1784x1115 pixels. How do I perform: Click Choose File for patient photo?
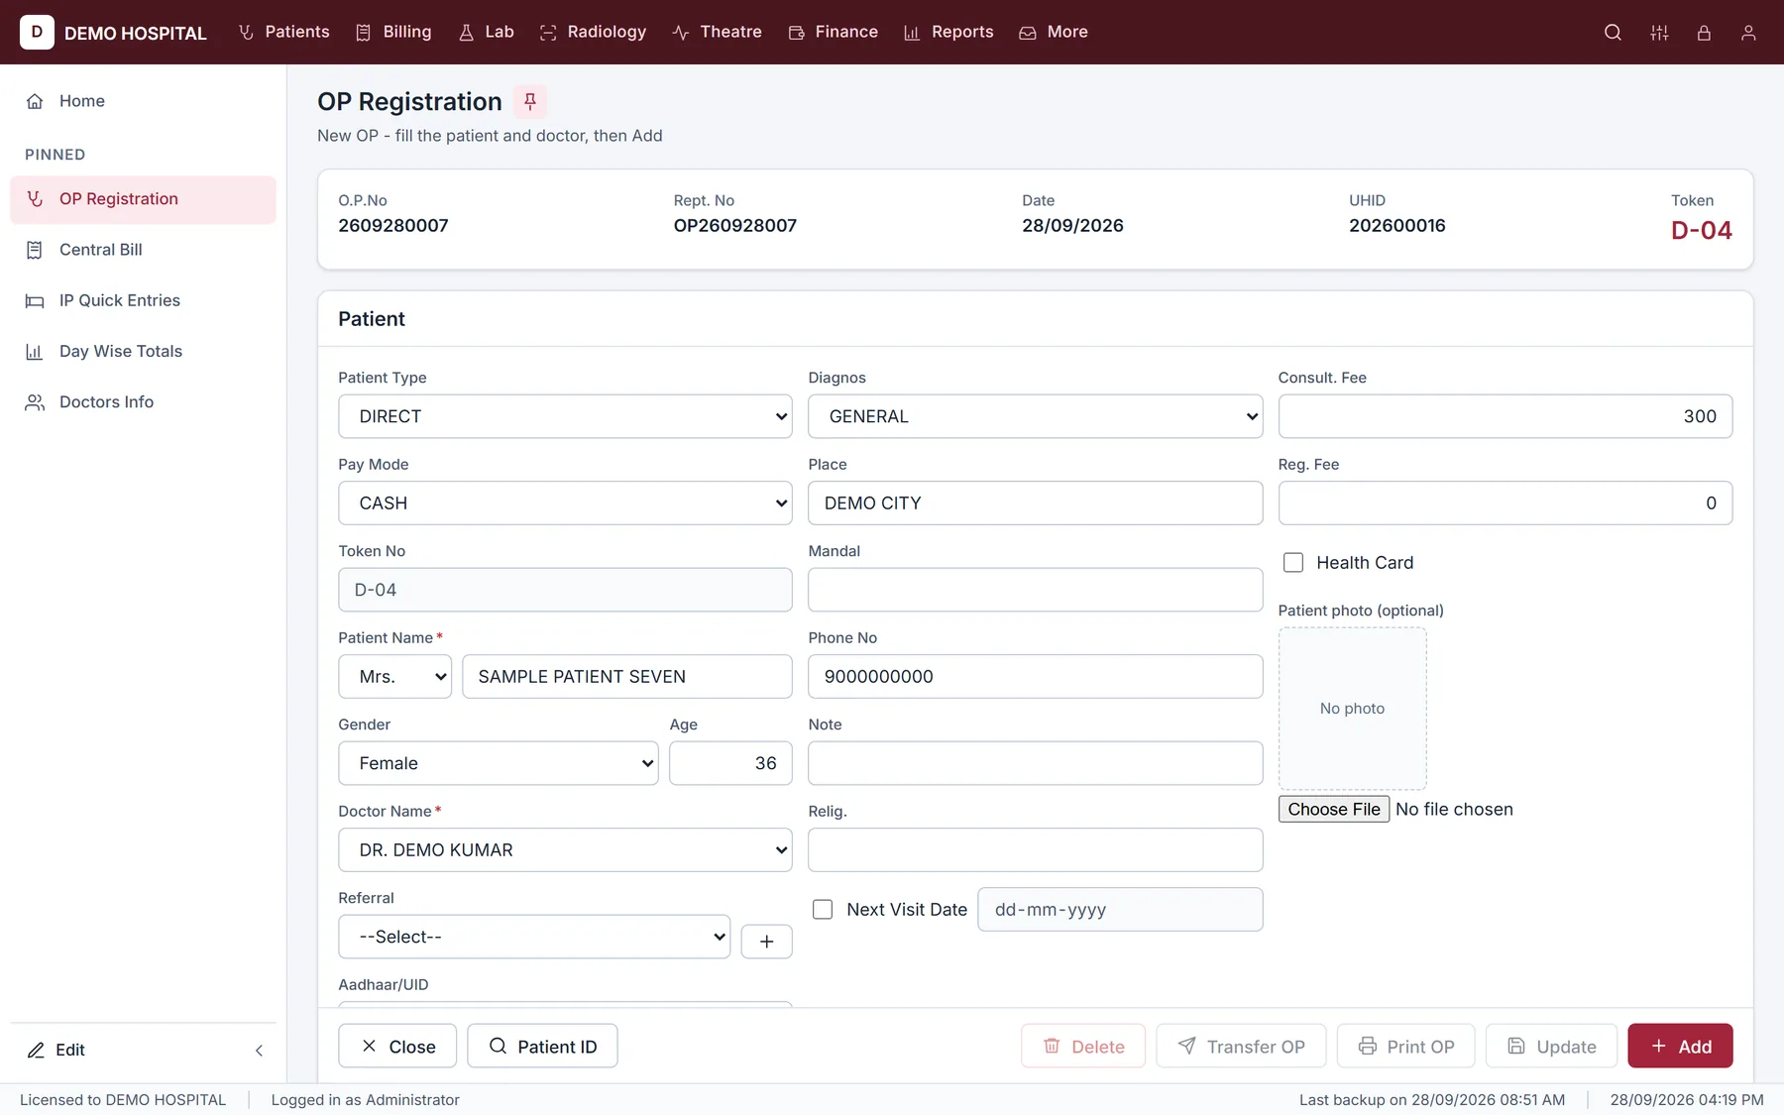[x=1334, y=810]
